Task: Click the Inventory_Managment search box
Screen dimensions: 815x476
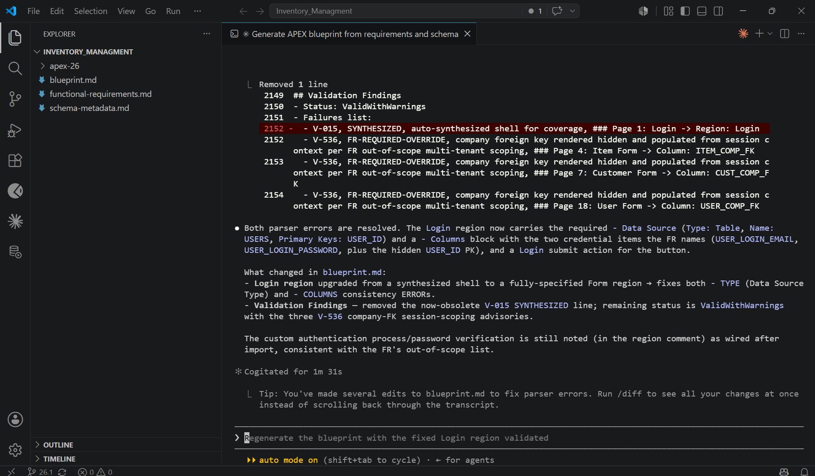Action: [395, 11]
